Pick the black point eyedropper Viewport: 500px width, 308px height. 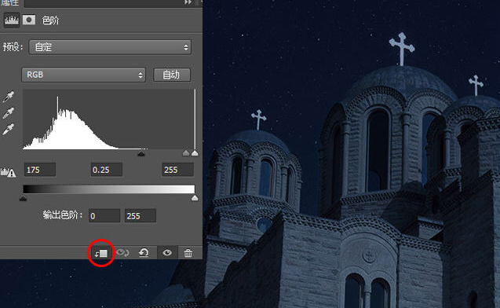pyautogui.click(x=9, y=97)
